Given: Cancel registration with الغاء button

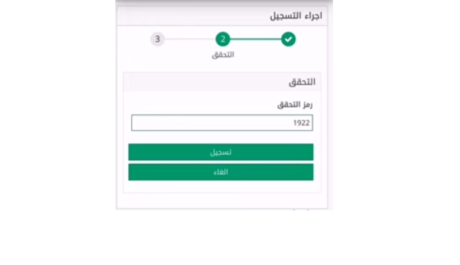Looking at the screenshot, I should 221,172.
